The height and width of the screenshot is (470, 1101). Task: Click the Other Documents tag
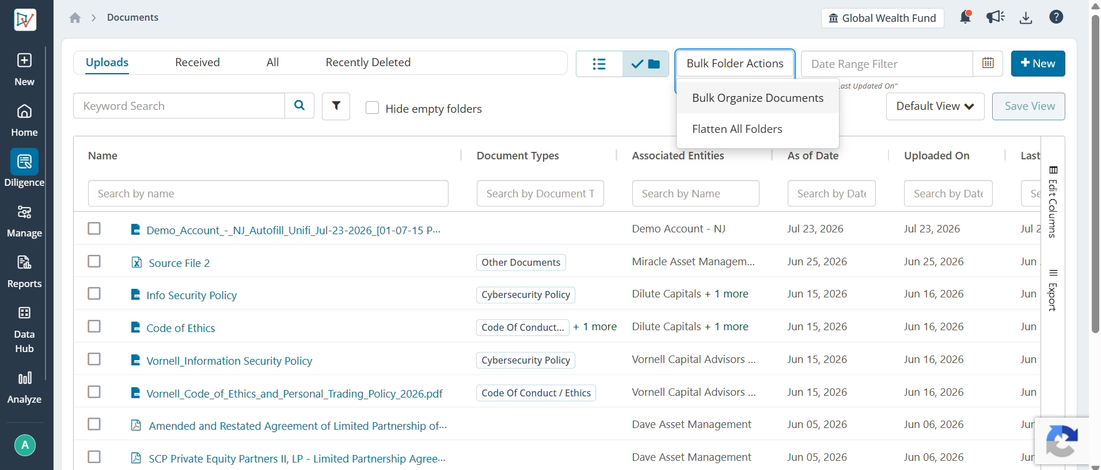[521, 262]
